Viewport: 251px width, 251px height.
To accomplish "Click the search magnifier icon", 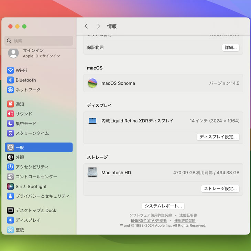I will pyautogui.click(x=9, y=41).
